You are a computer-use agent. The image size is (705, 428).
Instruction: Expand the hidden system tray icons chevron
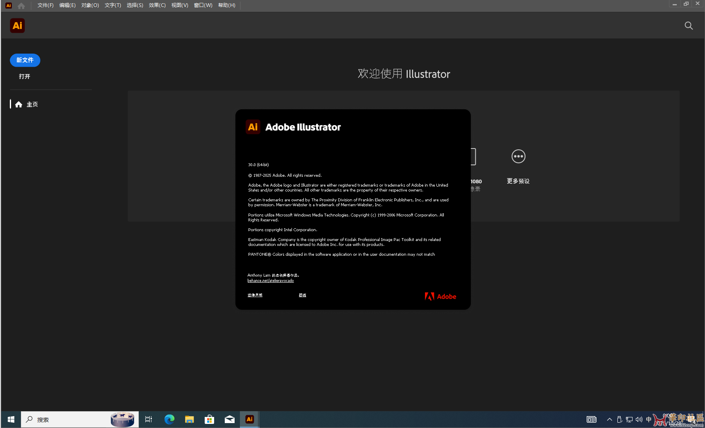(x=609, y=419)
